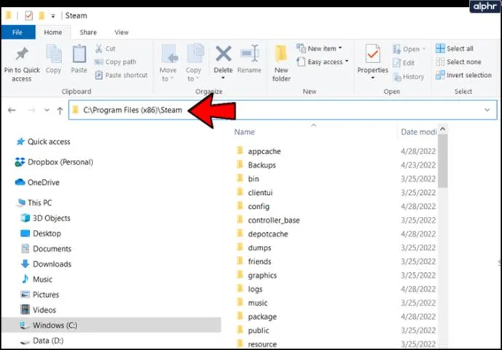Screen dimensions: 502x350
Task: Click the Properties checkmark in title bar
Action: 29,15
